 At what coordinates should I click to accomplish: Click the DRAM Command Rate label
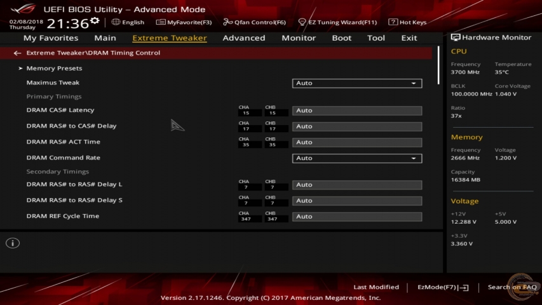64,158
